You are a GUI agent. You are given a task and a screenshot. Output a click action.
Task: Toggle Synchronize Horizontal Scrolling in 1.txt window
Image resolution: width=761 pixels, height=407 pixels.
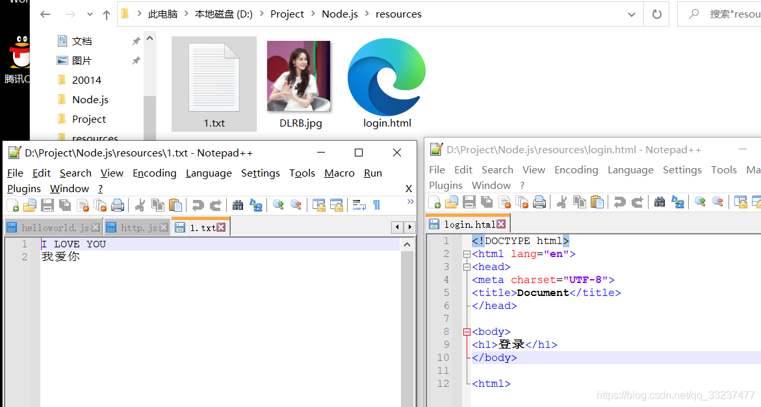tap(337, 205)
